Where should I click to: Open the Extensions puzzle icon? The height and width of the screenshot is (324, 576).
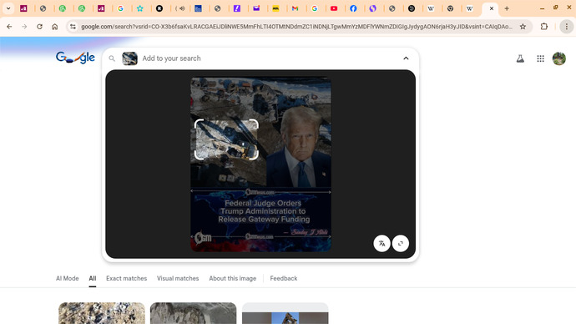pos(544,27)
